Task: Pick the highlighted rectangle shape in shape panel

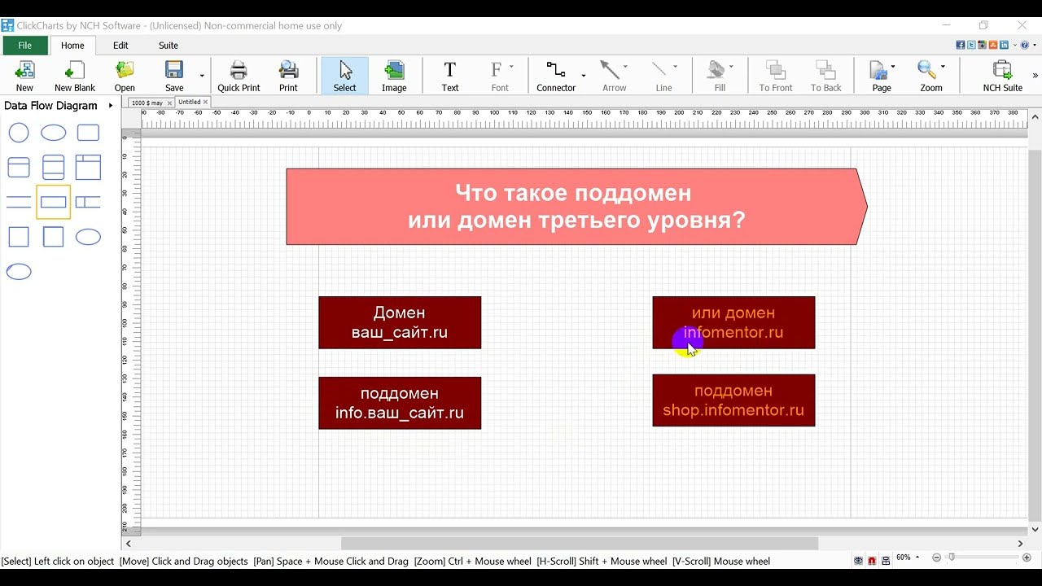Action: [x=53, y=202]
